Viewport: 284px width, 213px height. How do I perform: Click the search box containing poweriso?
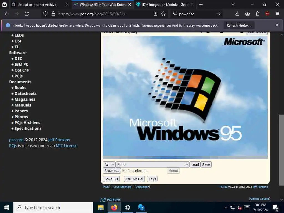pos(197,14)
